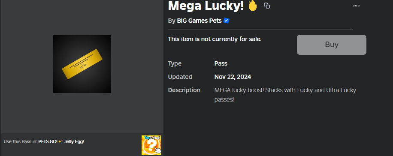Open the orange question-mark egg game thumbnail
Image resolution: width=393 pixels, height=156 pixels.
pyautogui.click(x=151, y=145)
